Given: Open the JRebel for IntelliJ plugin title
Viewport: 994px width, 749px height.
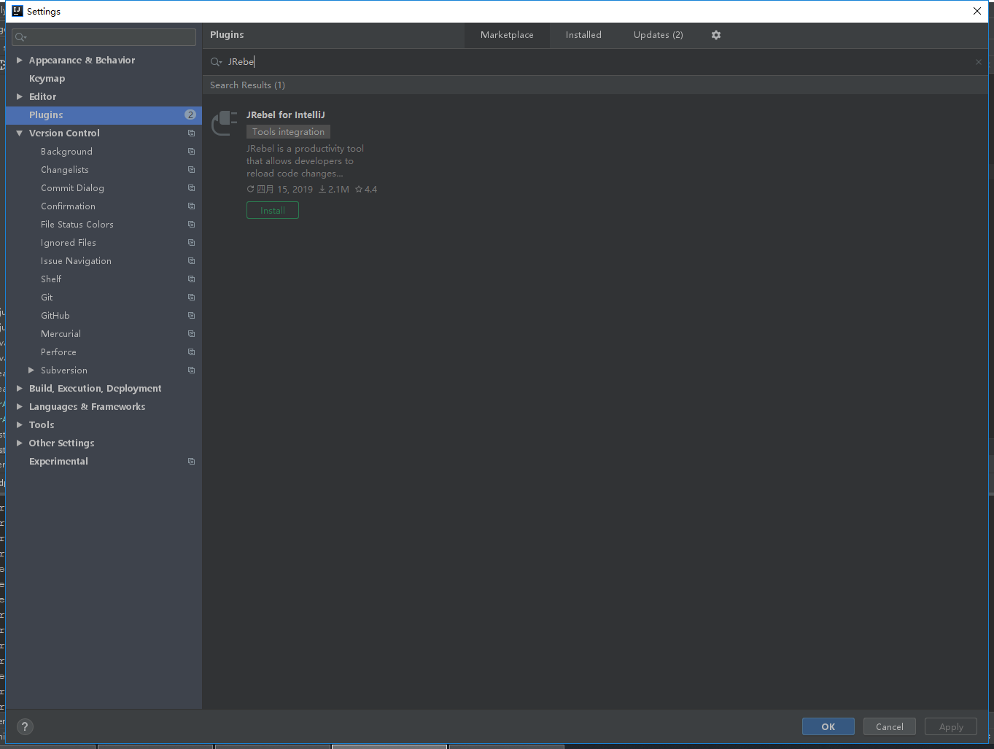Looking at the screenshot, I should [x=286, y=115].
